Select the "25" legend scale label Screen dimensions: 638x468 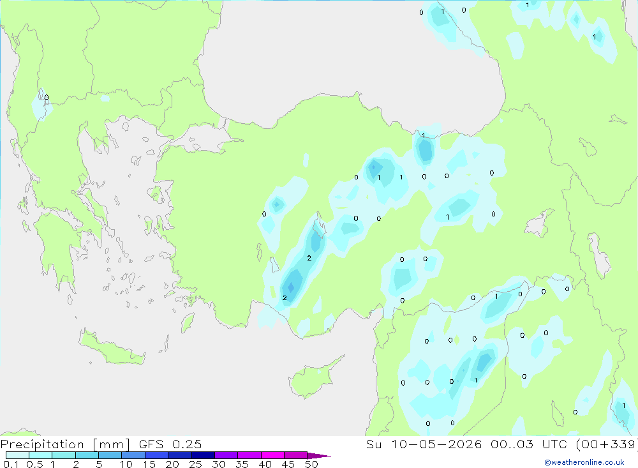[196, 464]
